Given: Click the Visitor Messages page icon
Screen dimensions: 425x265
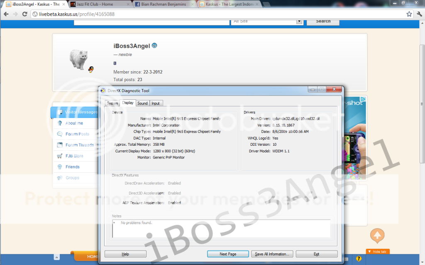Looking at the screenshot, I should [60, 112].
